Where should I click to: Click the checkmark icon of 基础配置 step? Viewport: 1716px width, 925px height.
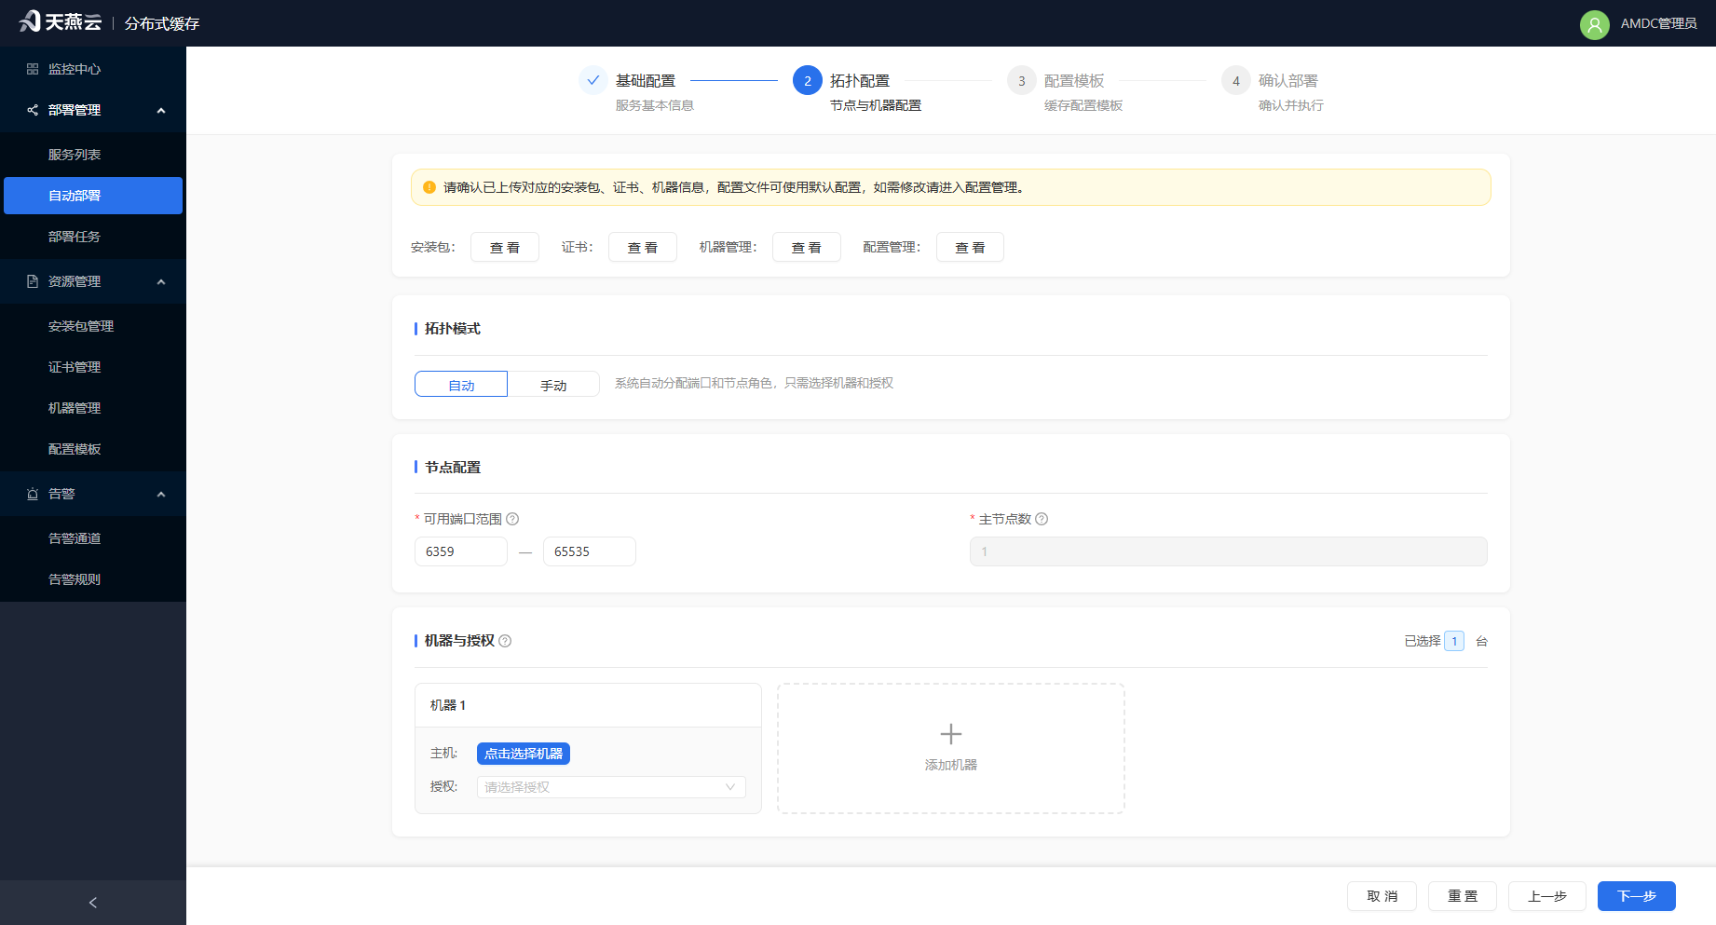(593, 80)
